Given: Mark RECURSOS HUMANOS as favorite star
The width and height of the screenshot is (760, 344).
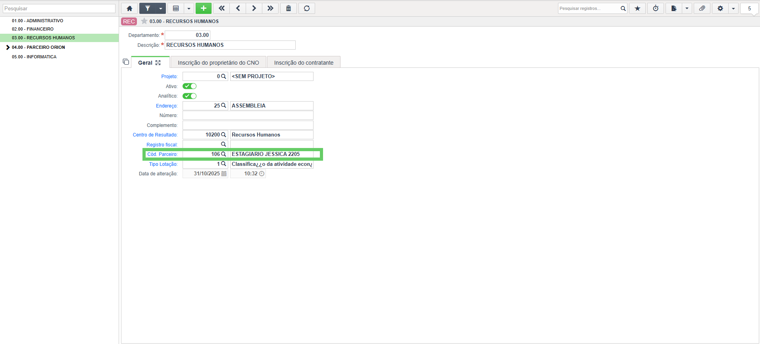Looking at the screenshot, I should 144,21.
